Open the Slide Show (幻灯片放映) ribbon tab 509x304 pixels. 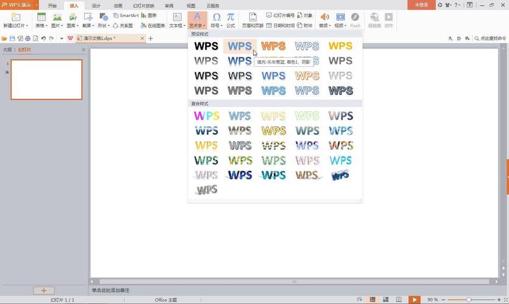click(144, 5)
